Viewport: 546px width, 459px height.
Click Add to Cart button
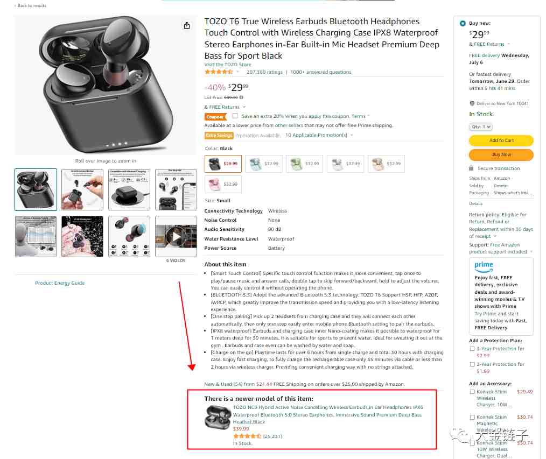coord(501,140)
